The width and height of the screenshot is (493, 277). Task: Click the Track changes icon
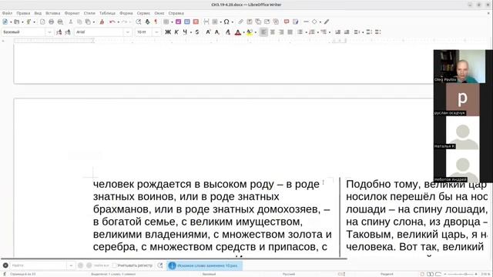point(295,22)
